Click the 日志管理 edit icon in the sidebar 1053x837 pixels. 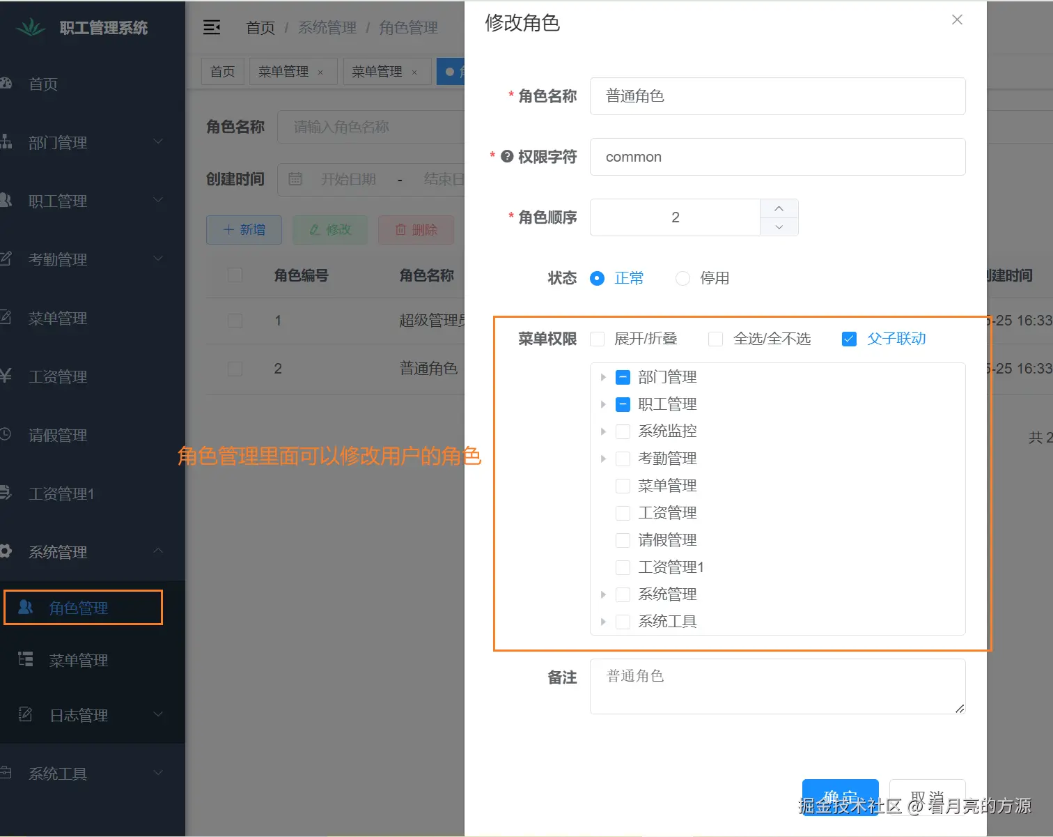click(x=26, y=714)
